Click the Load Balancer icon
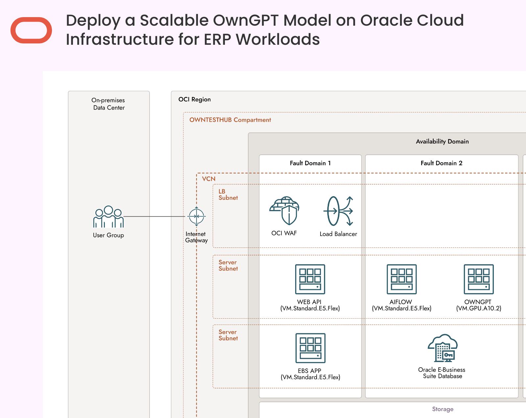This screenshot has width=526, height=418. click(338, 211)
